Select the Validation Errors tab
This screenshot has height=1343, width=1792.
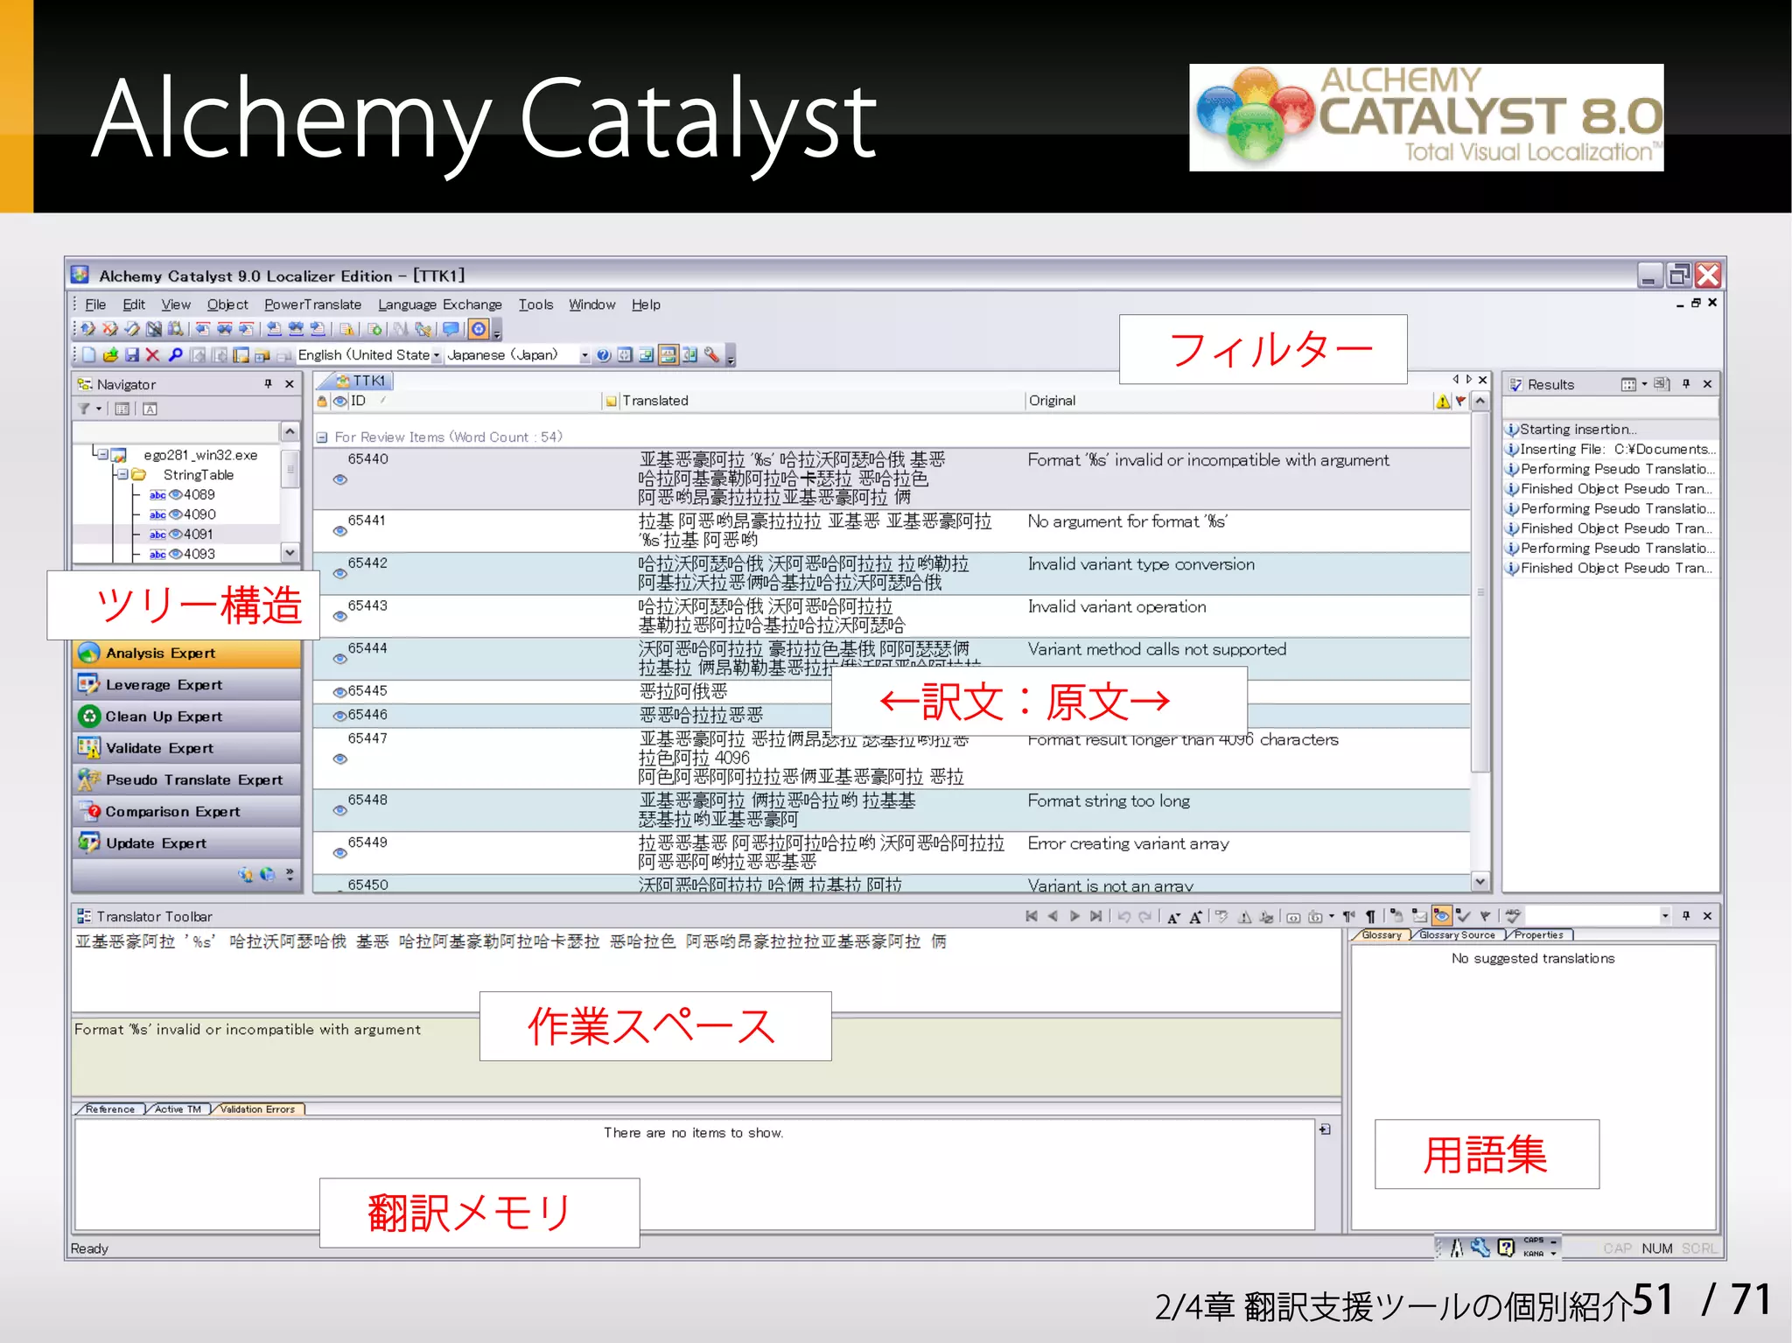pos(257,1109)
